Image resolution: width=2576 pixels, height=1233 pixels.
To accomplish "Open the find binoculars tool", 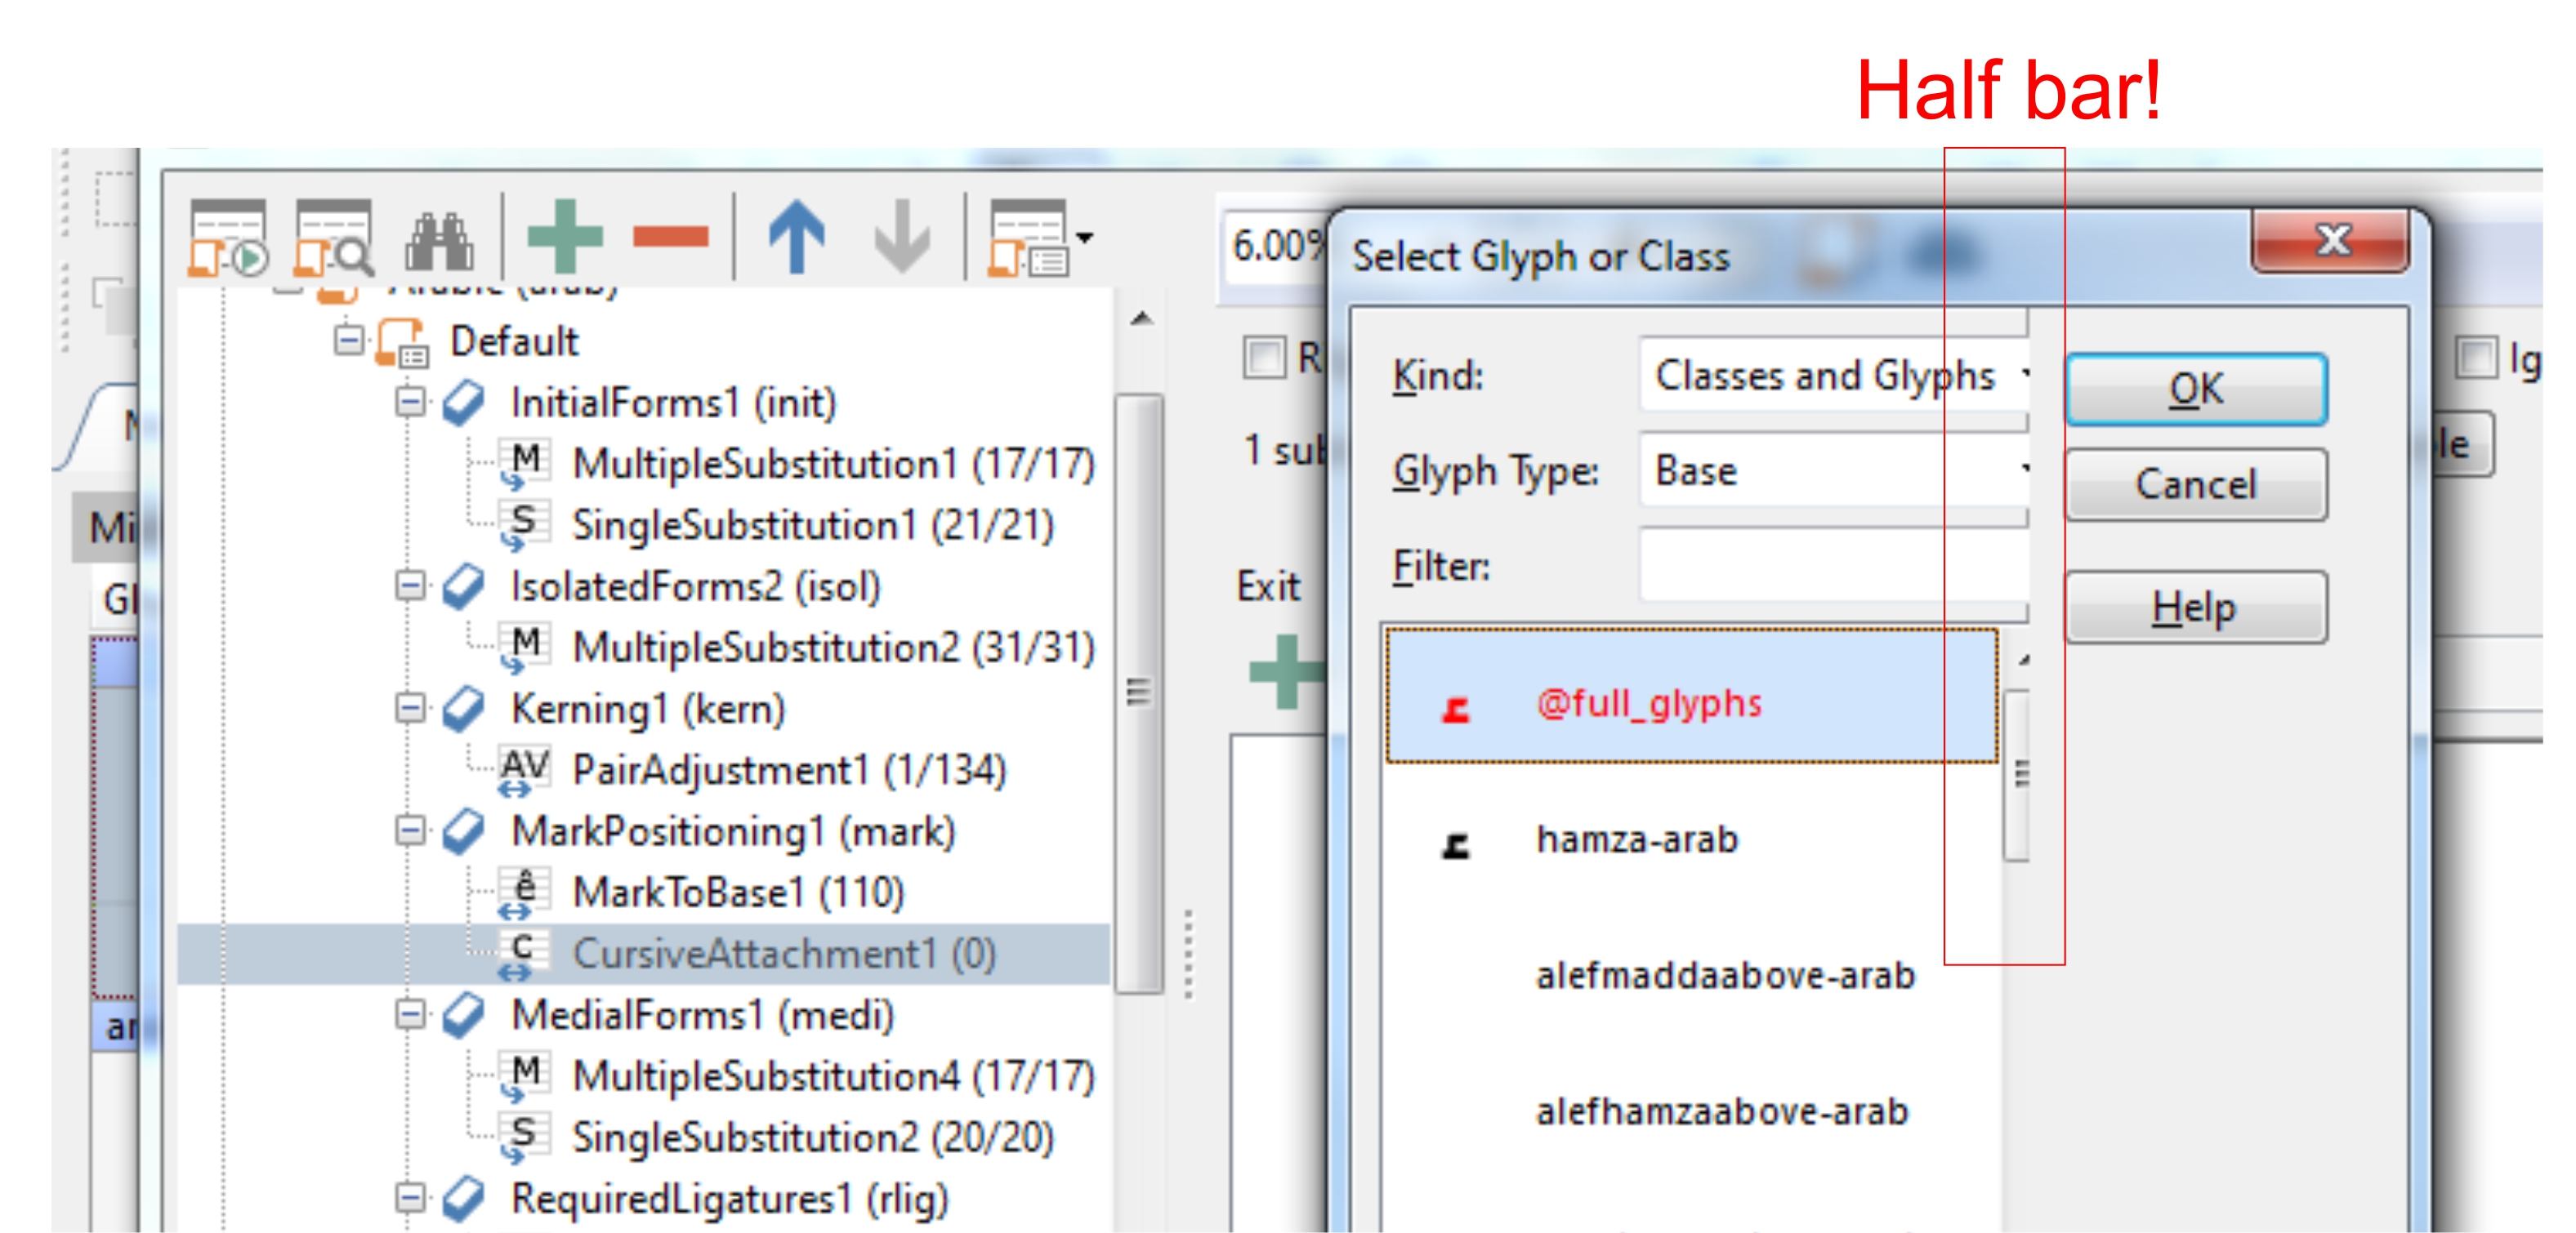I will pyautogui.click(x=439, y=240).
